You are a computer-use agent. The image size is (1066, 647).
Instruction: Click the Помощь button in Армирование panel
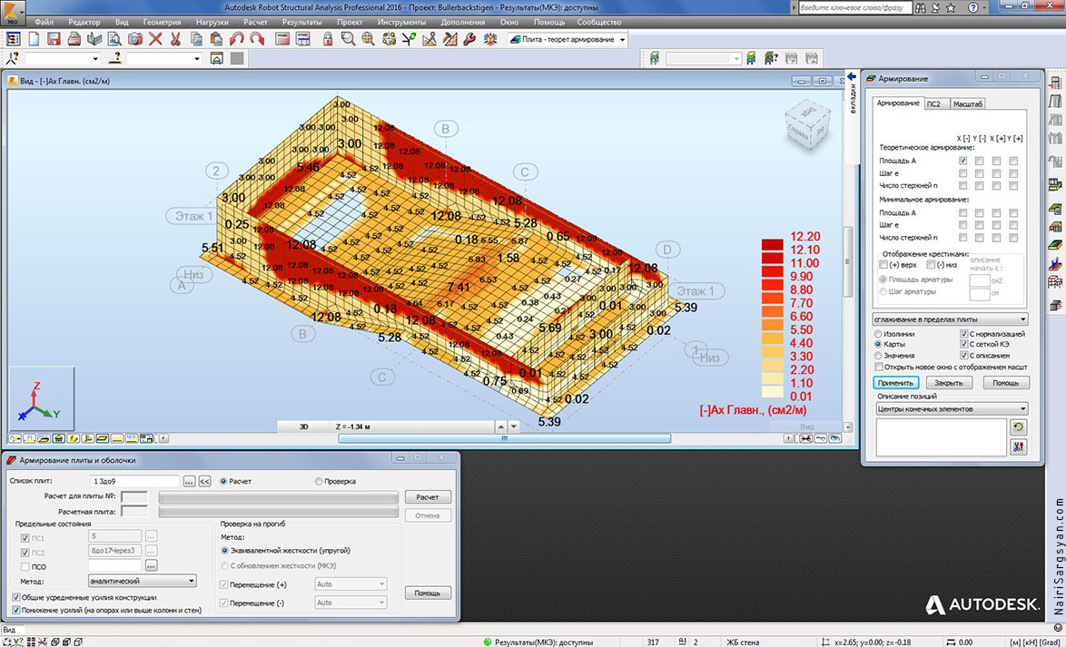(x=1005, y=383)
